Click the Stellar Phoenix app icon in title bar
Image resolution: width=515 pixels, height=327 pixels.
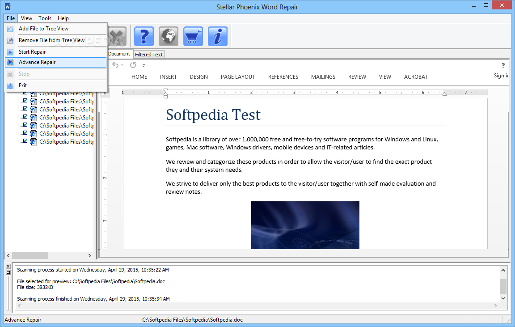click(x=8, y=7)
